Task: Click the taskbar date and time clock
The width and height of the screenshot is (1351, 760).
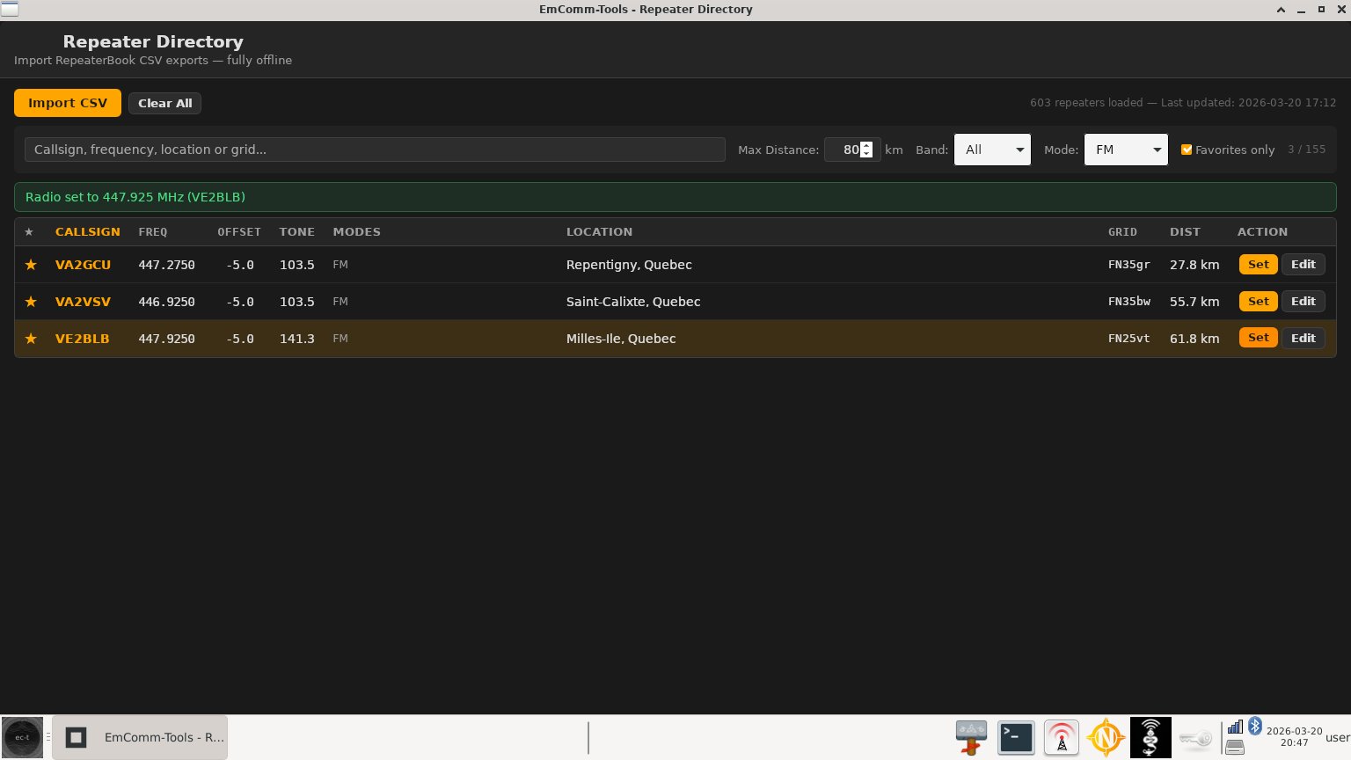Action: pyautogui.click(x=1294, y=737)
